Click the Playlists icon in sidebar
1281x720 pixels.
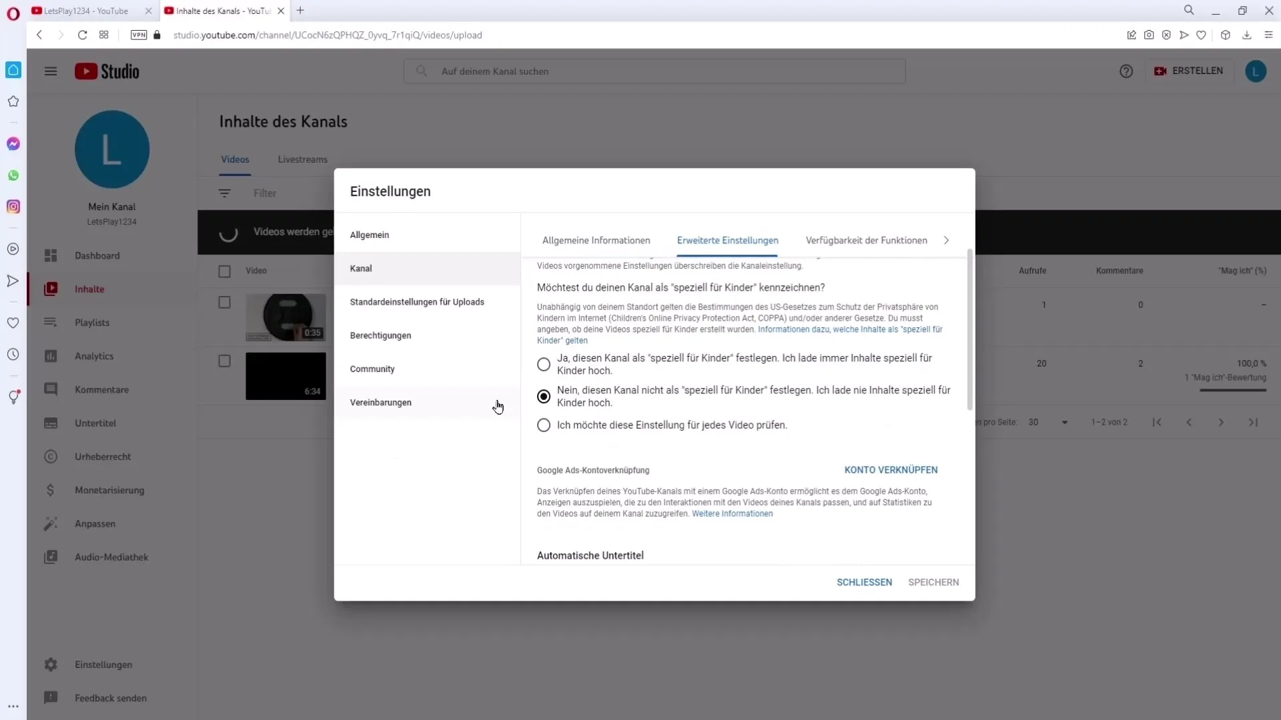[50, 322]
